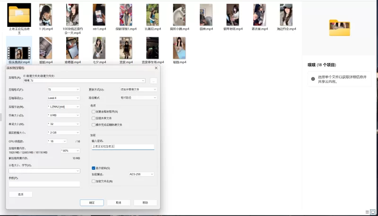Switch Explorer to large thumbnails view
Viewport: 378px width, 216px height.
(x=373, y=212)
